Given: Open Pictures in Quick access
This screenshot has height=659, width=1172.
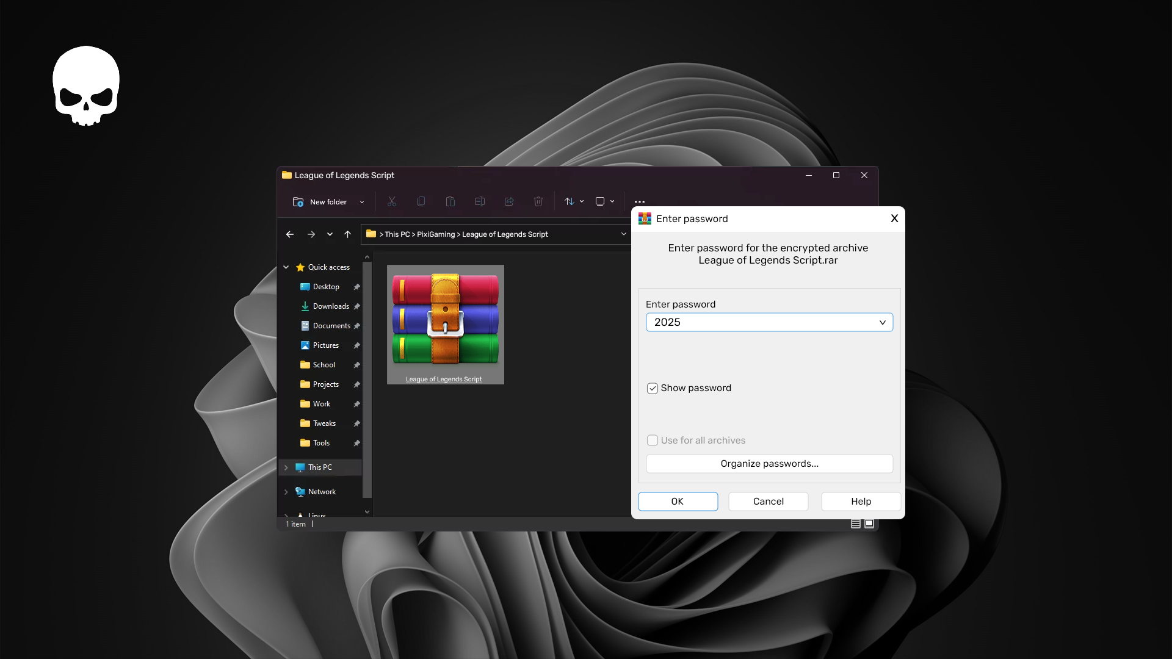Looking at the screenshot, I should pos(320,345).
